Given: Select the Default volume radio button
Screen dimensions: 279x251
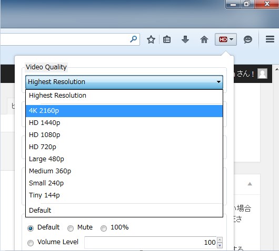Looking at the screenshot, I should 31,228.
